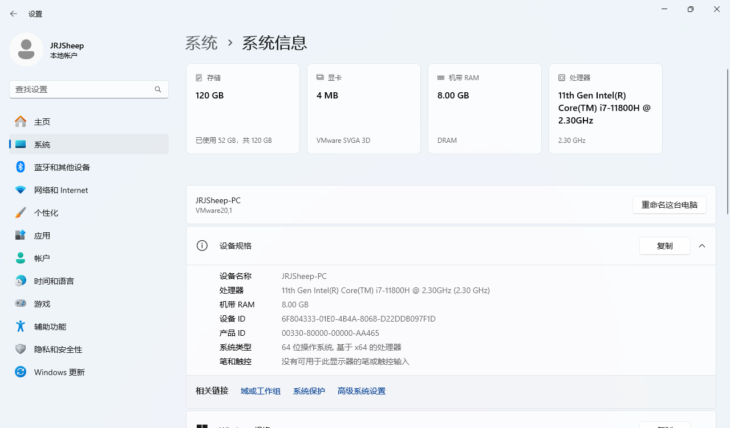Click the shield icon for 隐私和安全性
This screenshot has height=428, width=730.
click(21, 349)
